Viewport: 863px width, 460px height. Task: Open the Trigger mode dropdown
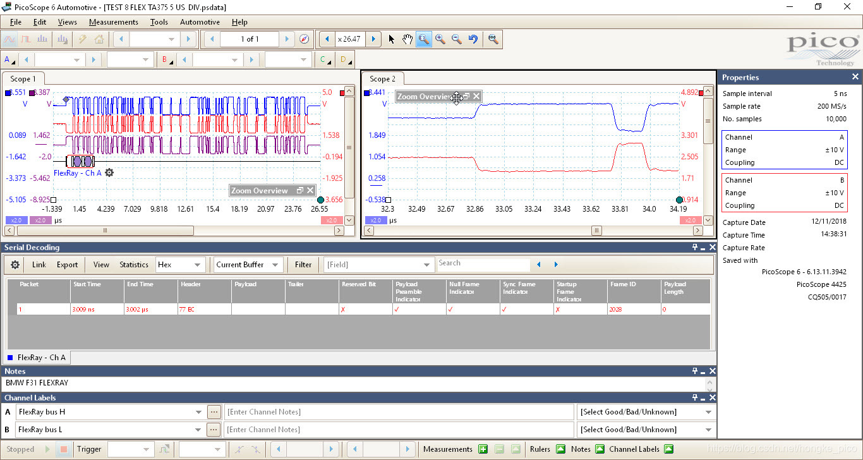click(130, 449)
